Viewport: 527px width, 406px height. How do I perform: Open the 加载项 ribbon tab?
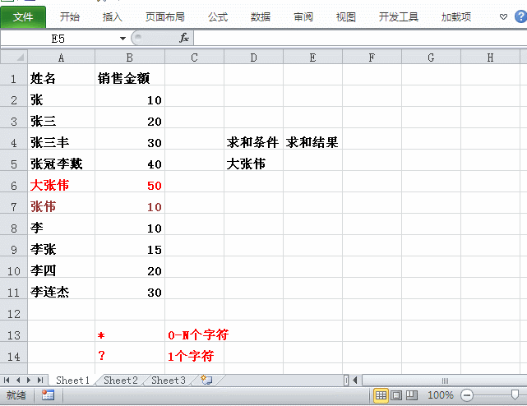pos(456,16)
